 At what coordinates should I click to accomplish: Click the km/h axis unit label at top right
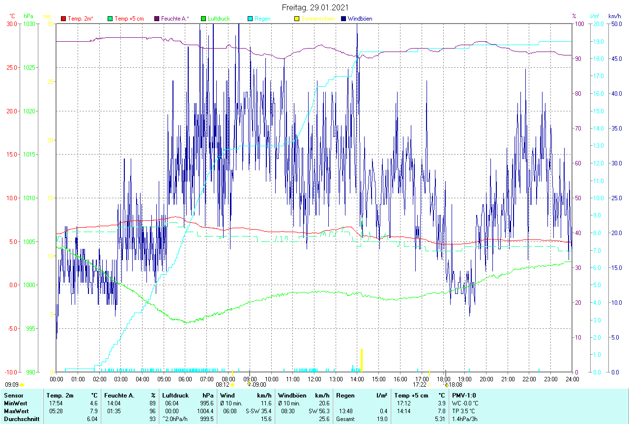coord(614,16)
